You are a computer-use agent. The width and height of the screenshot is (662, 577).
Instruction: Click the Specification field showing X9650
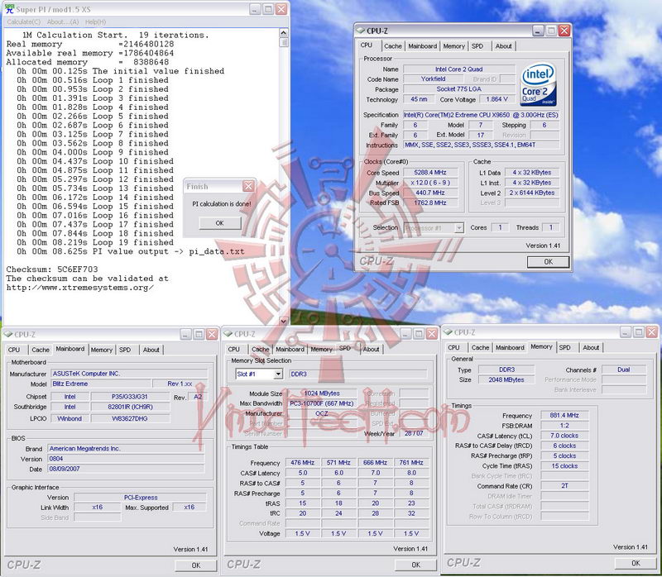point(481,115)
